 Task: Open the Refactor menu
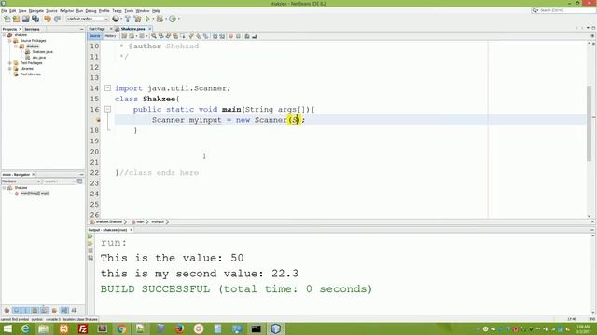click(x=66, y=11)
